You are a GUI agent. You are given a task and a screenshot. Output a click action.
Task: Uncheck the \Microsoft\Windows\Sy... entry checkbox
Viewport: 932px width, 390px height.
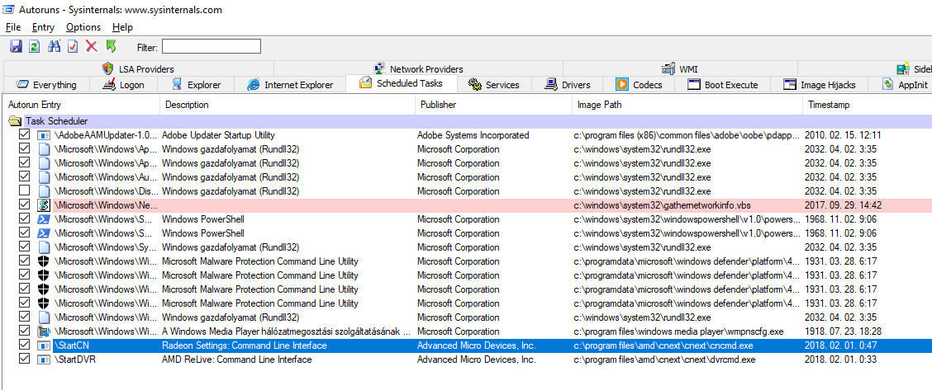(24, 247)
